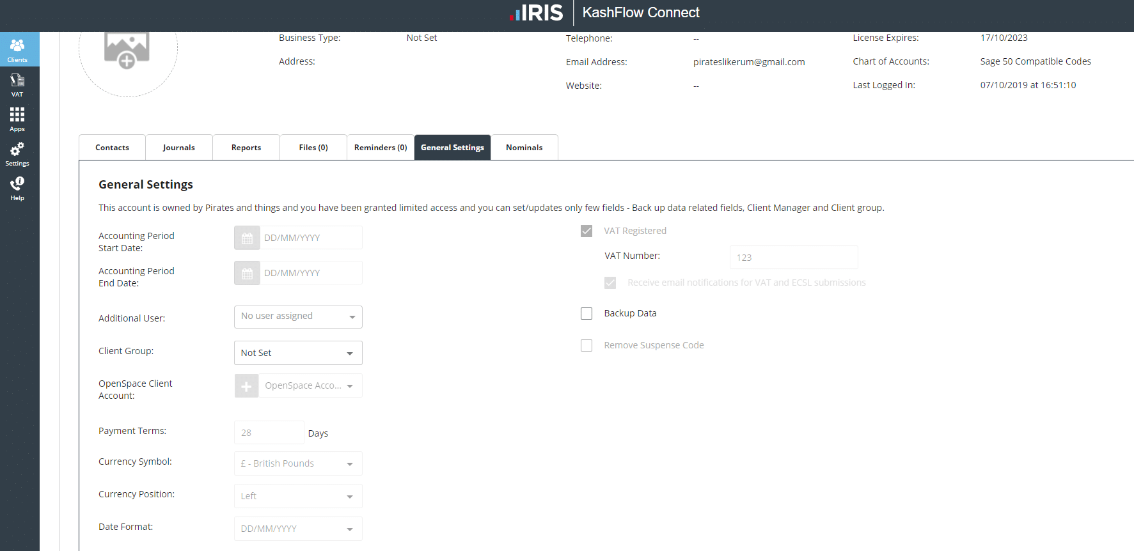Tick the Remove Suspense Code checkbox
The image size is (1134, 551).
pos(587,346)
